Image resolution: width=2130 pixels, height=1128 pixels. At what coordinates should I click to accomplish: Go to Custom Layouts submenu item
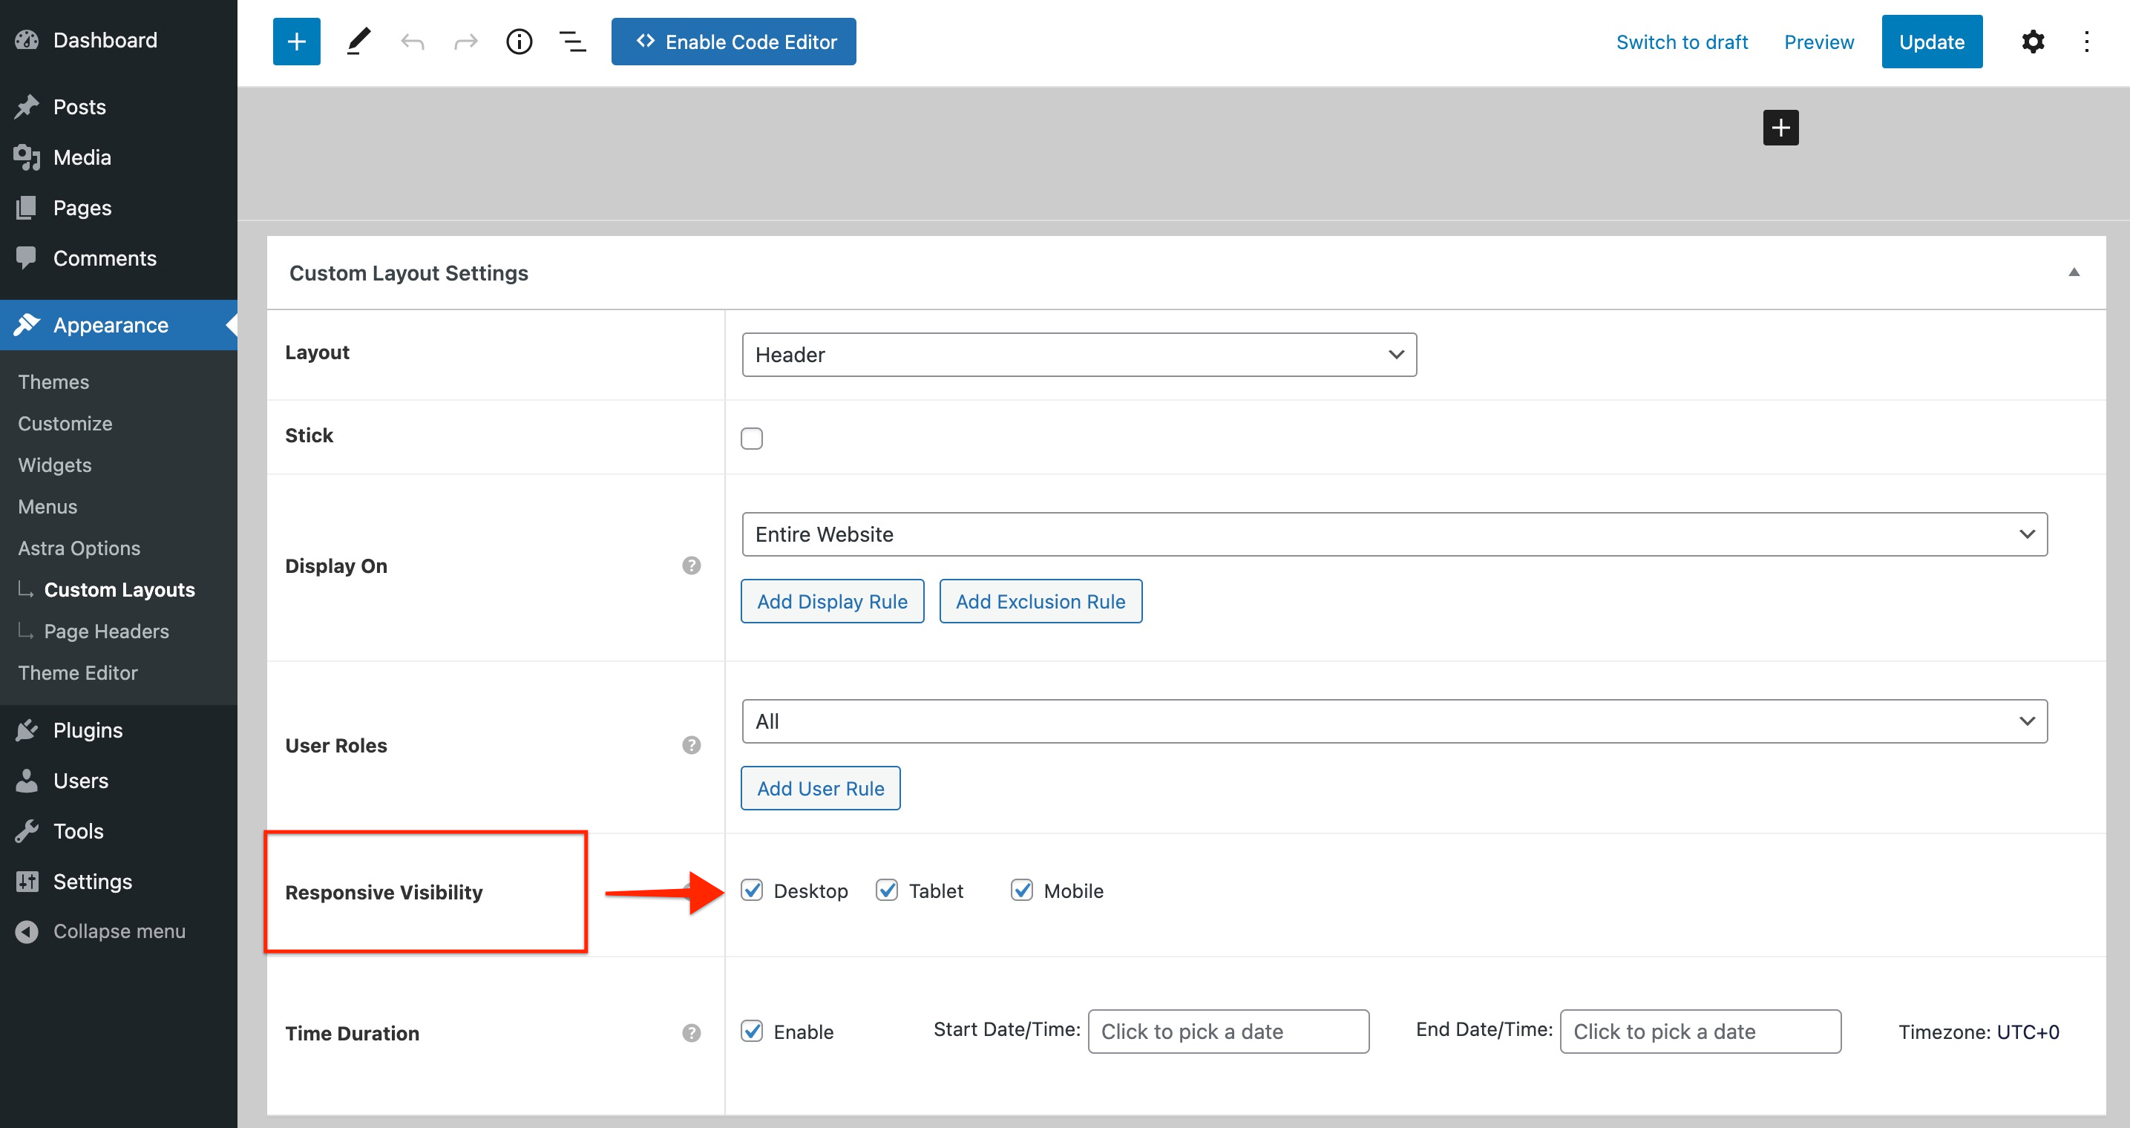point(120,590)
